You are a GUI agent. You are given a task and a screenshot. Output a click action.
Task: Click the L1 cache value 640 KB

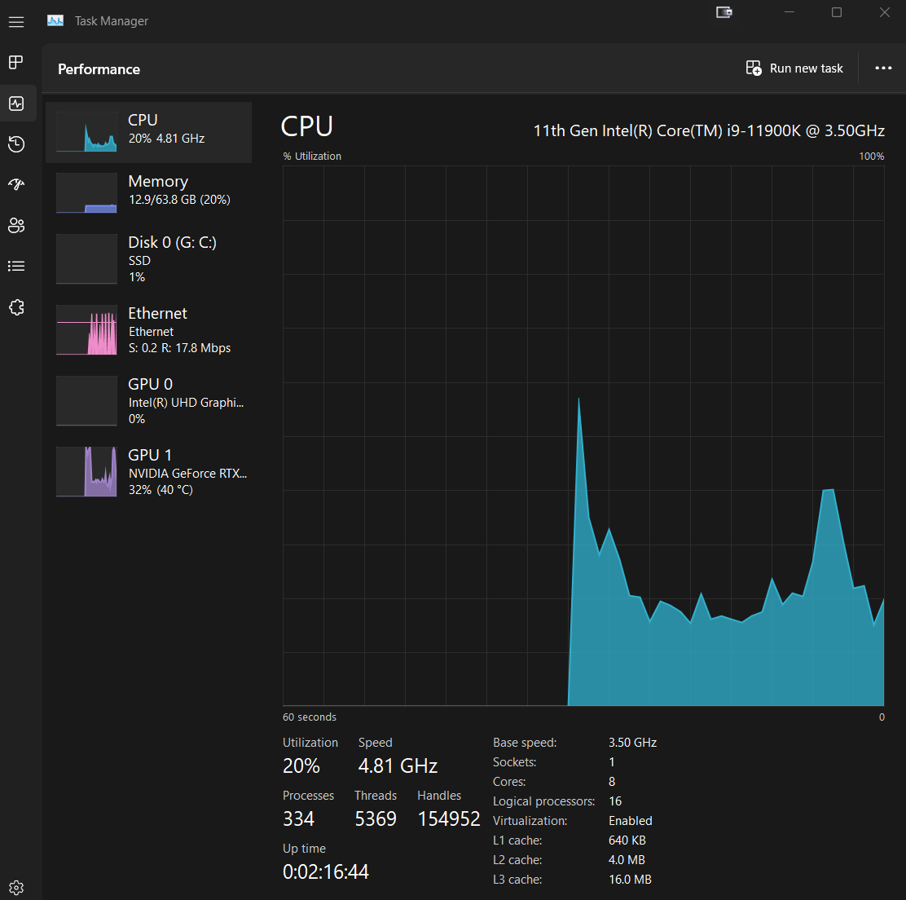[627, 840]
